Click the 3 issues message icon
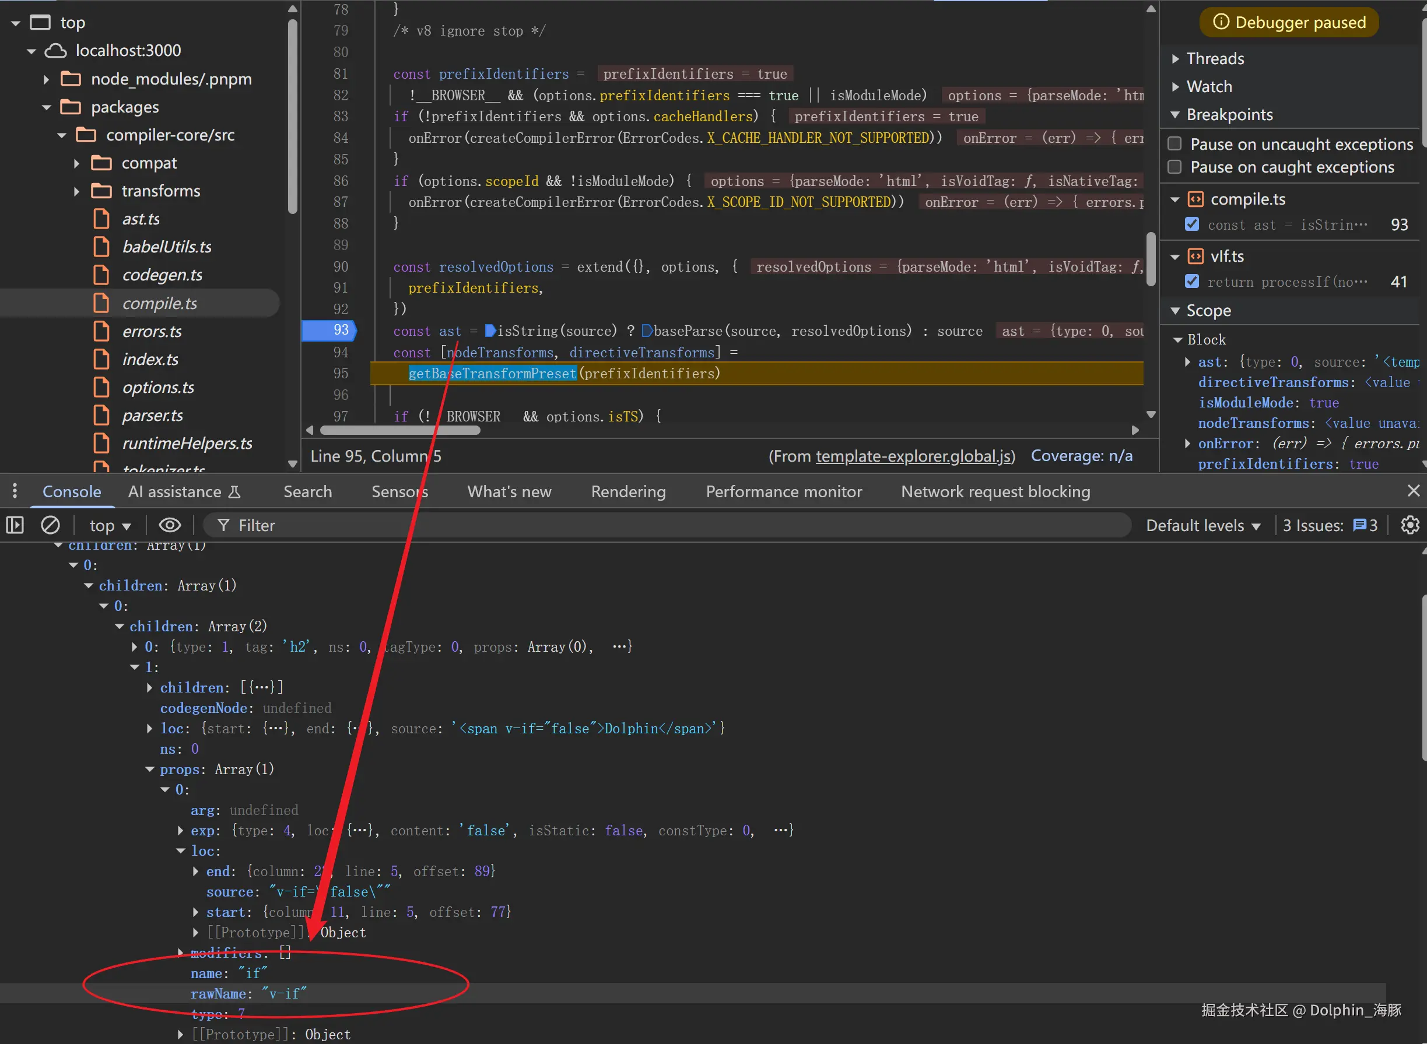The image size is (1427, 1044). pyautogui.click(x=1359, y=525)
